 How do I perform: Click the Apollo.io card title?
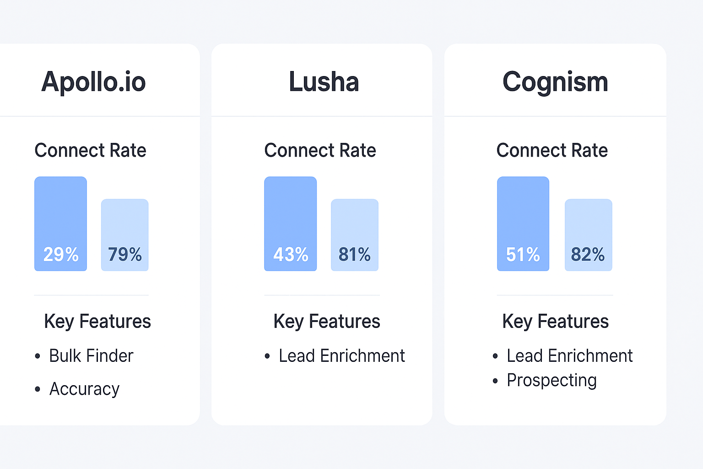click(x=93, y=82)
